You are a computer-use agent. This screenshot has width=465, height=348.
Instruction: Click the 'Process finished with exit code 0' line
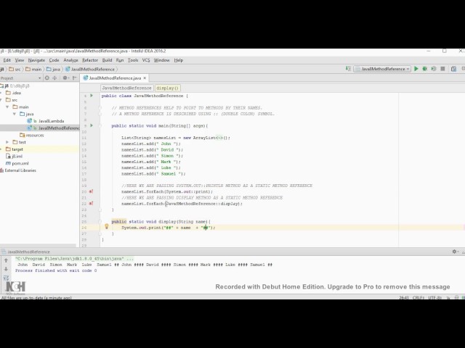pyautogui.click(x=56, y=270)
